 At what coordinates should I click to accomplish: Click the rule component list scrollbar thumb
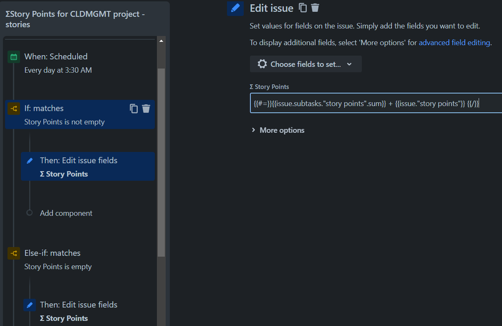[x=161, y=163]
